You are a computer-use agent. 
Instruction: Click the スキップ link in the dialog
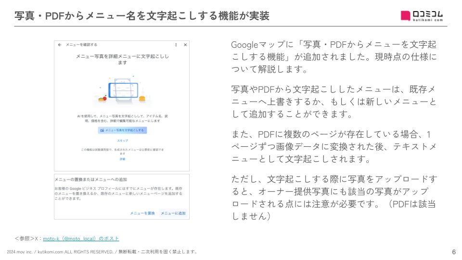click(122, 141)
